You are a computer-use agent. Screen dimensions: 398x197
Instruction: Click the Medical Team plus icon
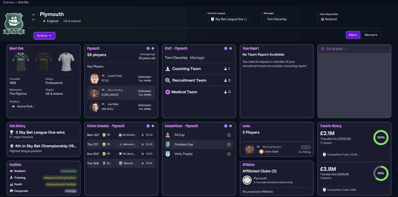tap(168, 92)
